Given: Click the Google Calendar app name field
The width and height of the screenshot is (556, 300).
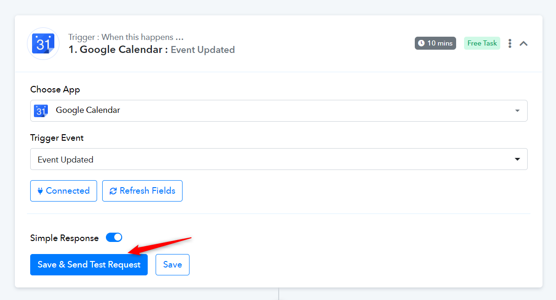Looking at the screenshot, I should pos(279,111).
